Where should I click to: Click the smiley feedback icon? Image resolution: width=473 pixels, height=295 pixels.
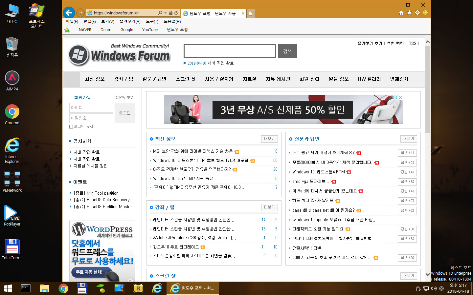coord(425,12)
